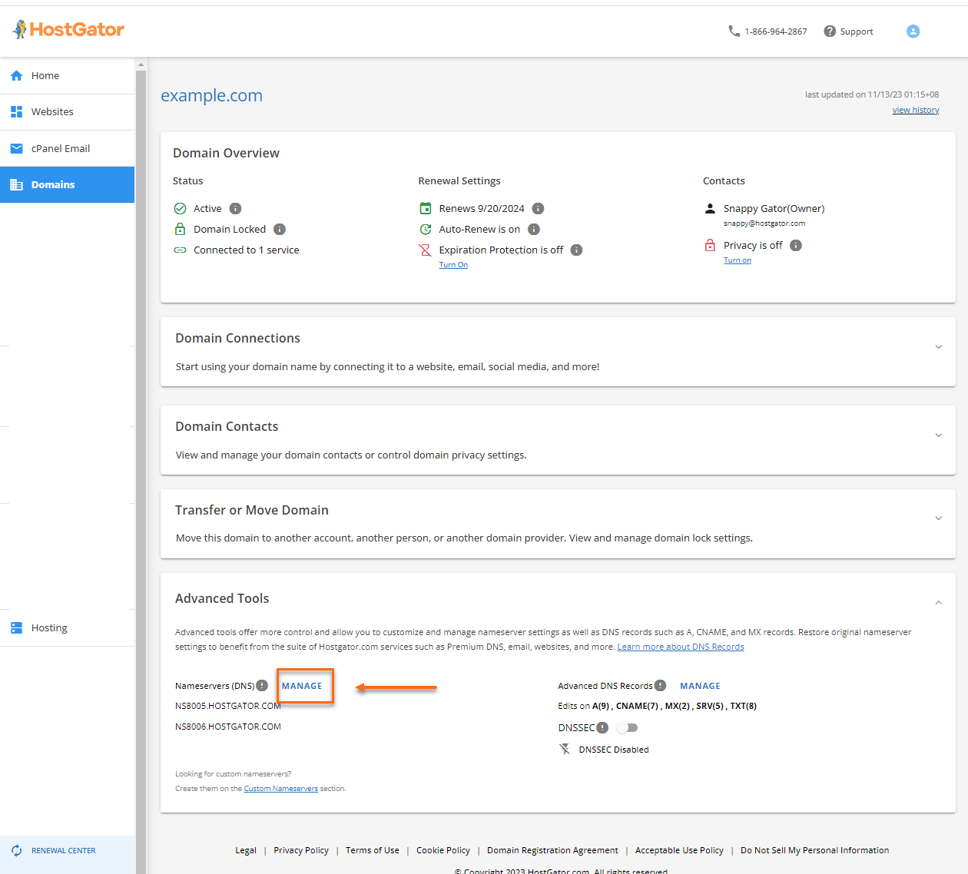Expand the Domain Contacts section
Image resolution: width=968 pixels, height=874 pixels.
click(x=938, y=435)
